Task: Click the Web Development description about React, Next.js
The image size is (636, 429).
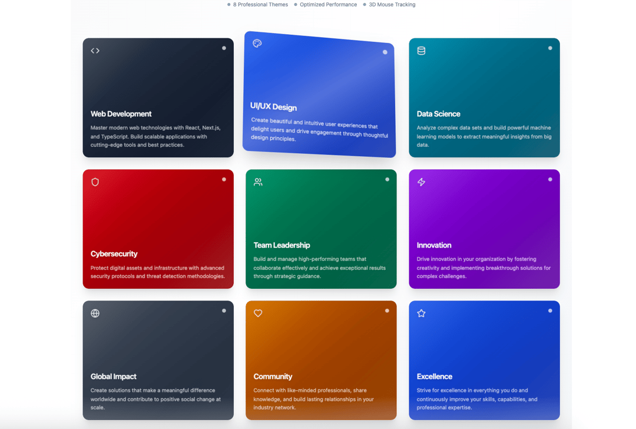Action: [155, 136]
